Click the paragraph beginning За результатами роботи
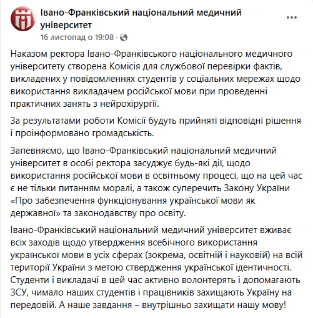 pyautogui.click(x=156, y=127)
